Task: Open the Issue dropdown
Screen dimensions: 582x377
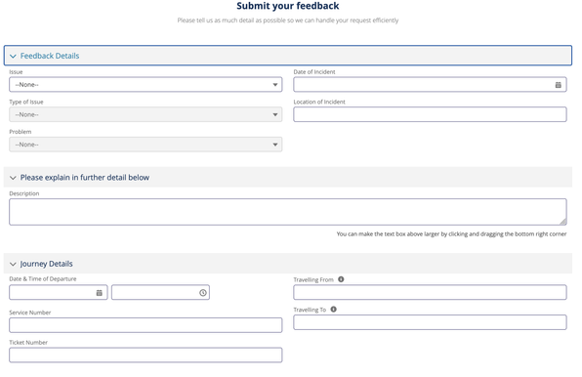Action: (x=145, y=85)
